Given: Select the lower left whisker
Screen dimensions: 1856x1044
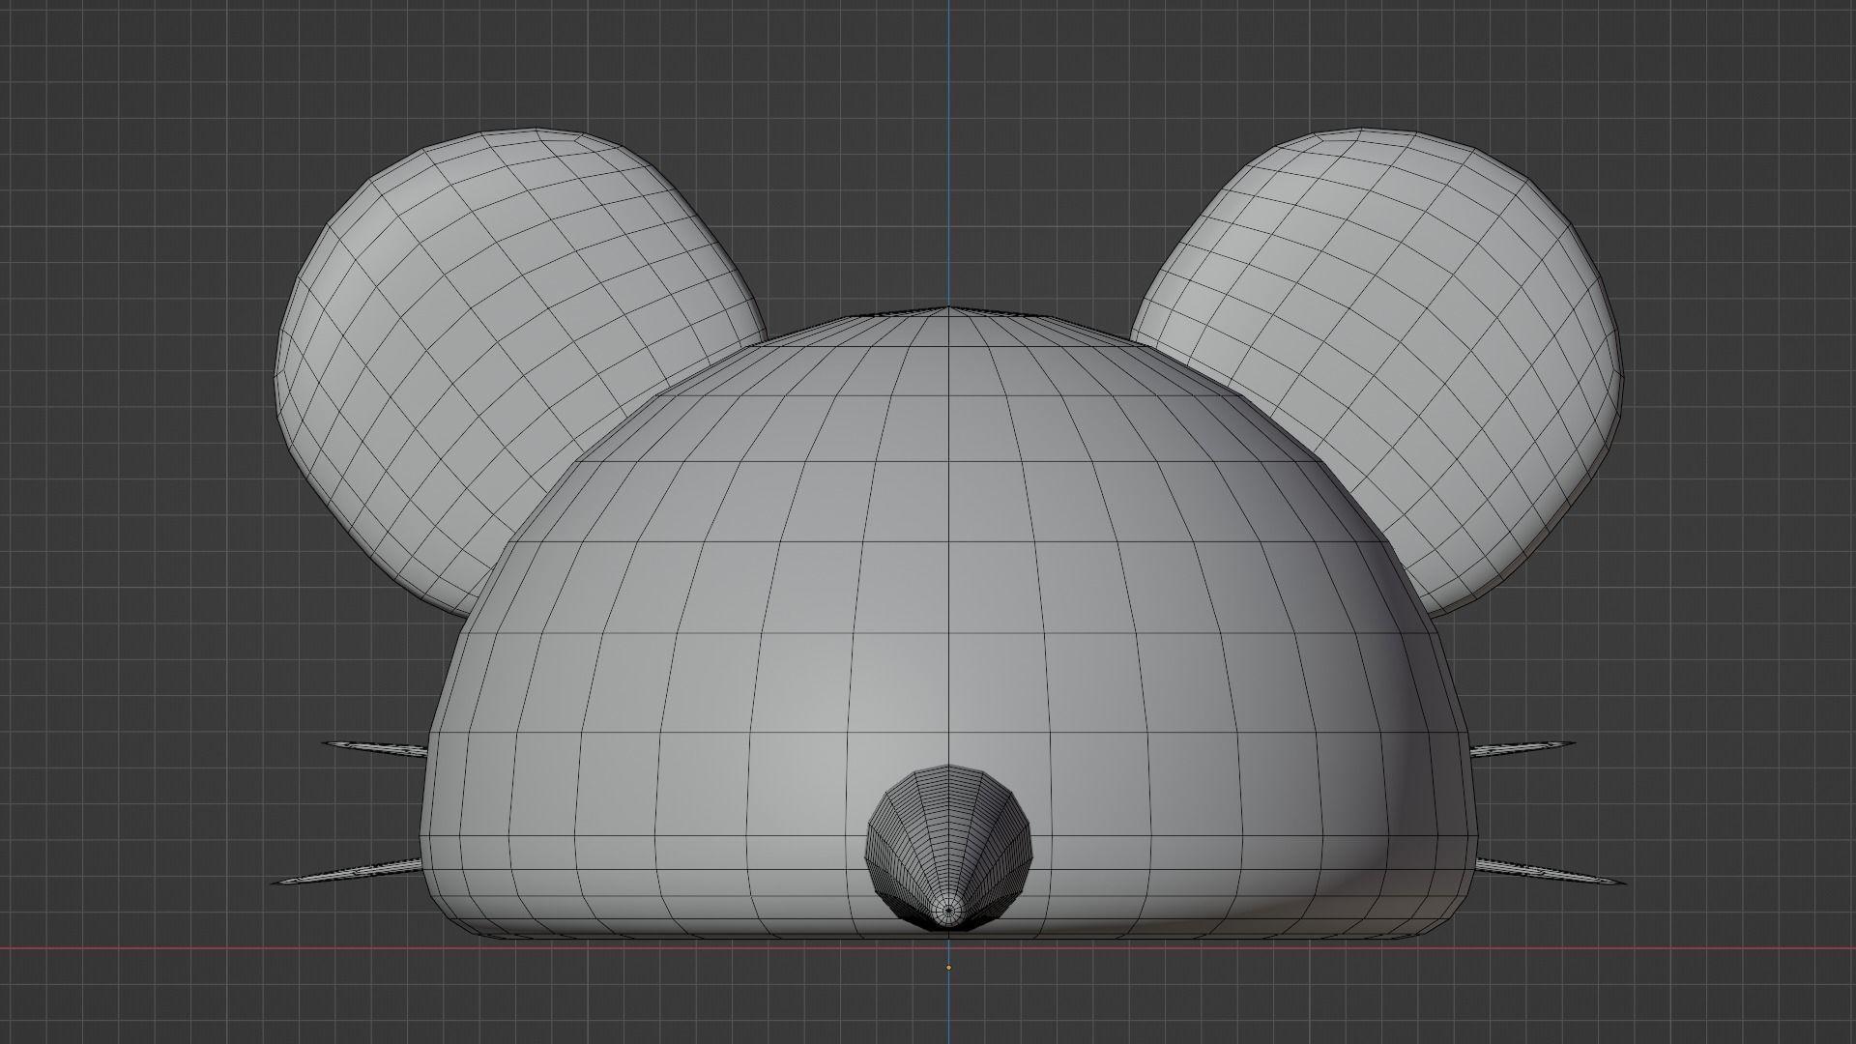Looking at the screenshot, I should tap(348, 871).
